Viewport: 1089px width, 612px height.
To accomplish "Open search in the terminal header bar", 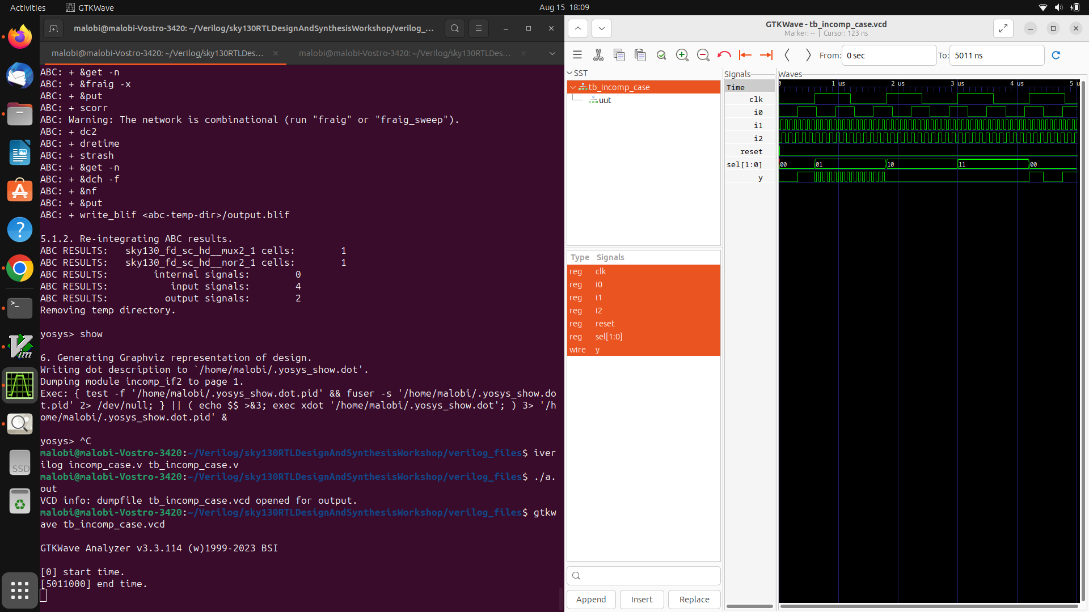I will (454, 28).
